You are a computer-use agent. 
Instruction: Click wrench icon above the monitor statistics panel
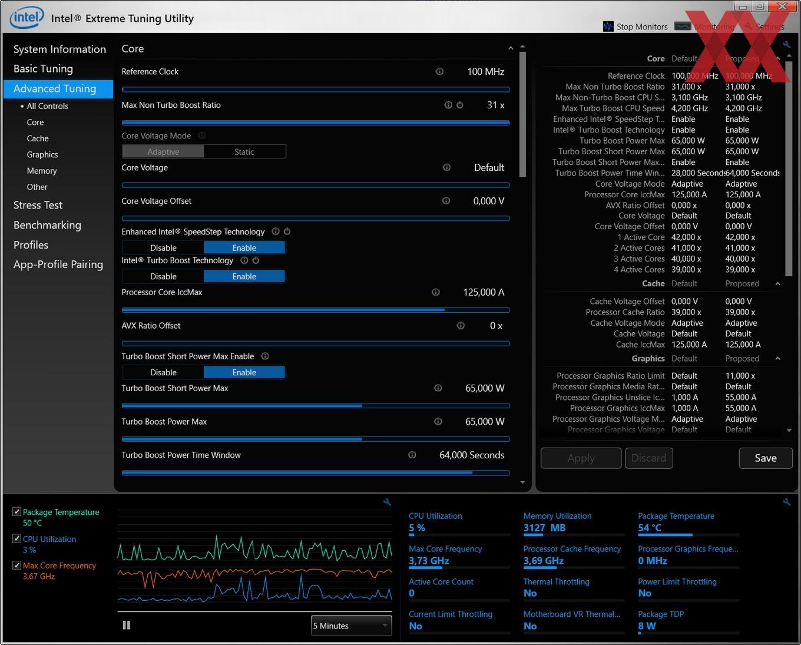(x=787, y=502)
